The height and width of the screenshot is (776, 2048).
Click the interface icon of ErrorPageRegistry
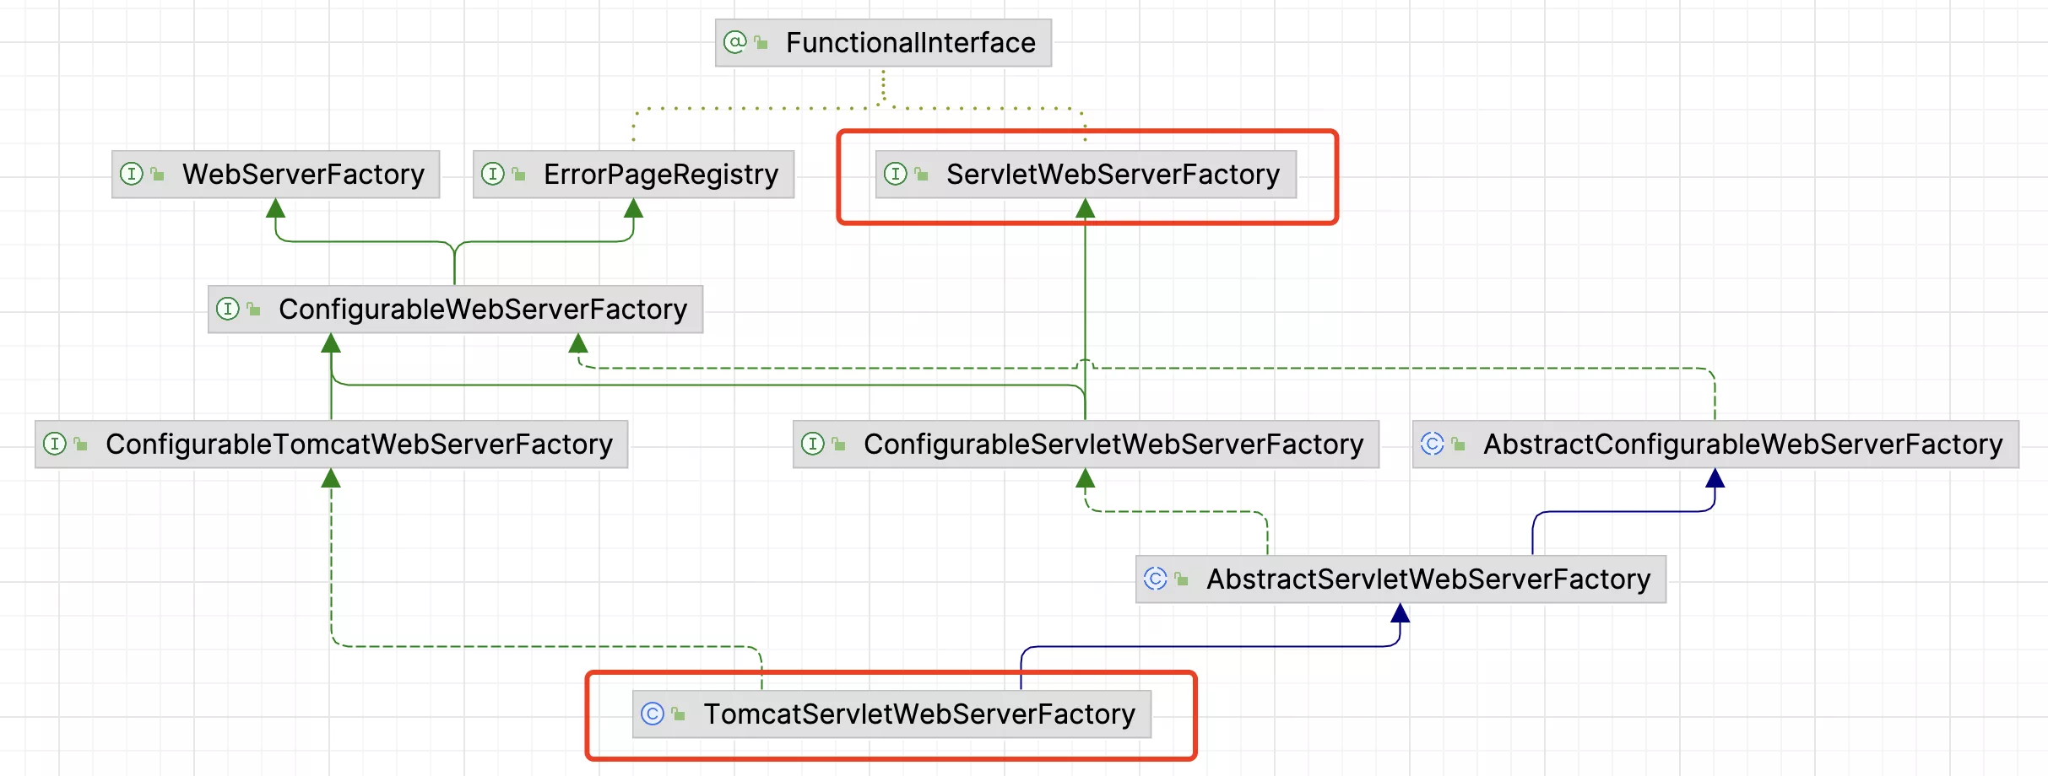[493, 174]
